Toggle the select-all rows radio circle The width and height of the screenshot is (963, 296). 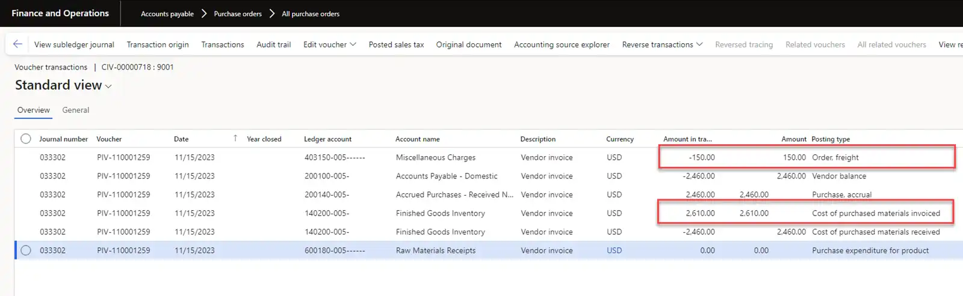26,139
